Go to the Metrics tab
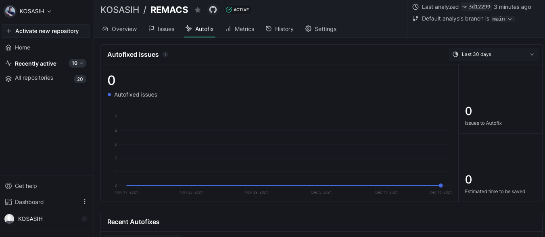Screen dimensions: 545x237 [x=240, y=29]
